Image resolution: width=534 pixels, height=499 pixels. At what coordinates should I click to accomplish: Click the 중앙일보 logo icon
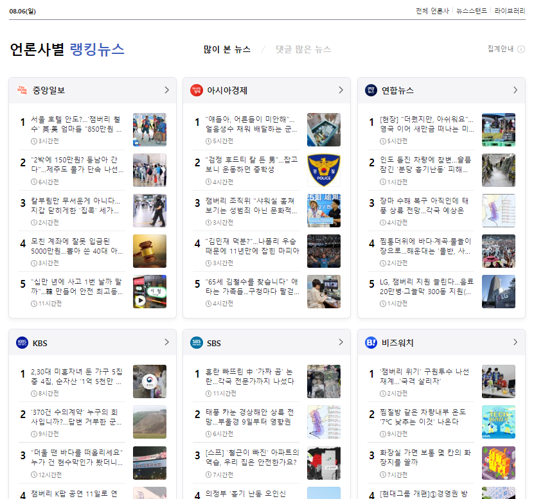click(22, 90)
